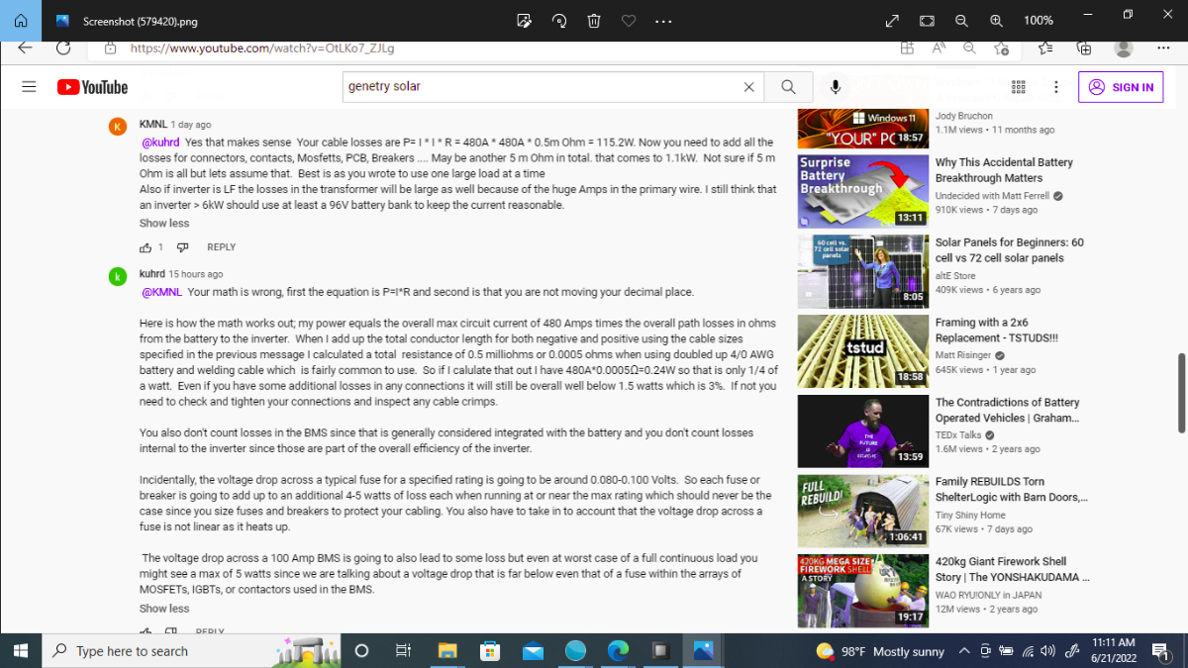The height and width of the screenshot is (668, 1188).
Task: Dislike KMNL's comment with thumbs down
Action: [182, 247]
